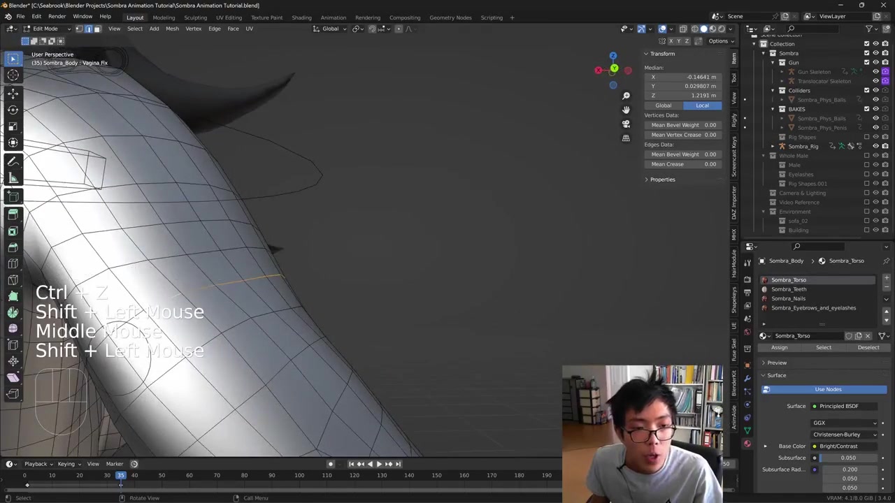Enable the Rig Shapes collection checkbox
Screen dimensions: 895x503
pos(866,137)
